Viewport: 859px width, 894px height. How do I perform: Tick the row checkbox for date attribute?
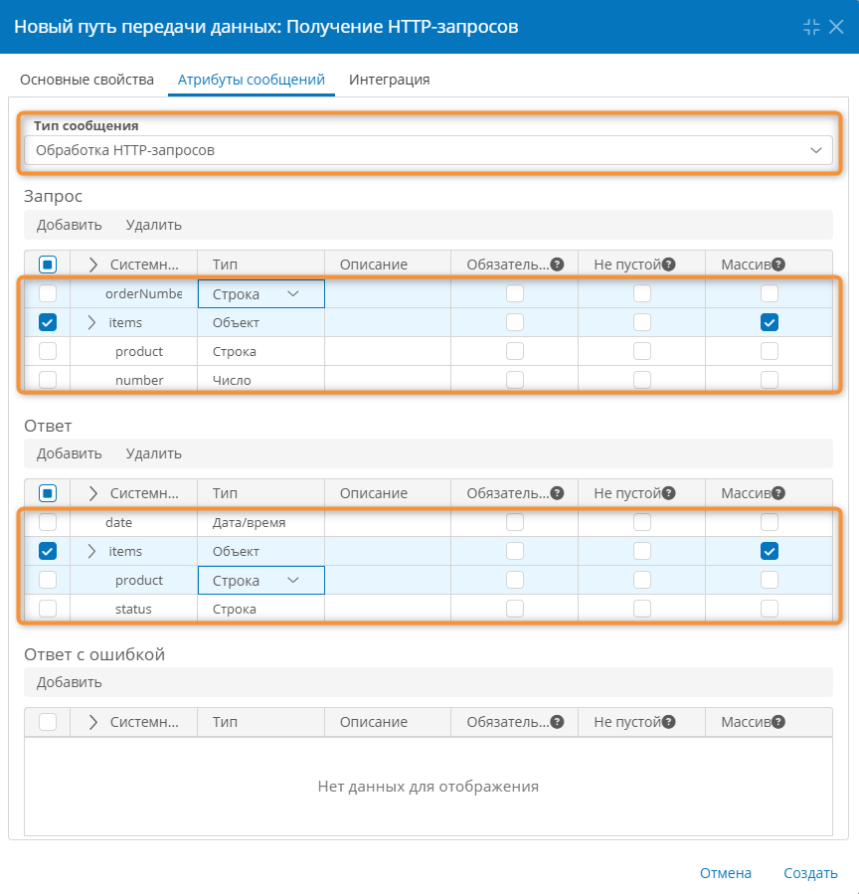(x=48, y=522)
